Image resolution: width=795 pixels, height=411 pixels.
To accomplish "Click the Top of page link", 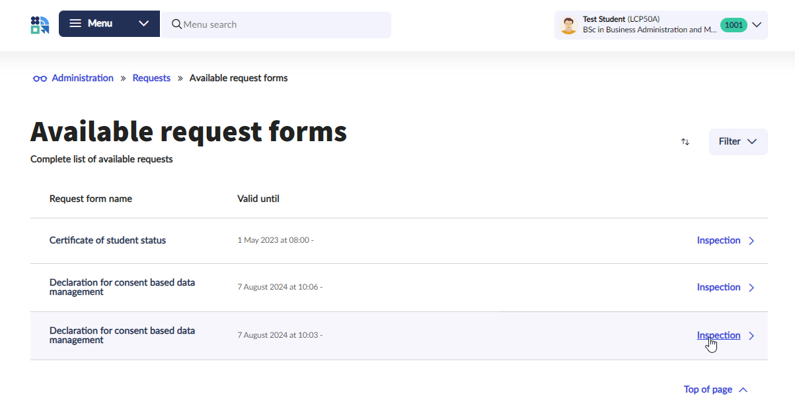I will [x=708, y=390].
